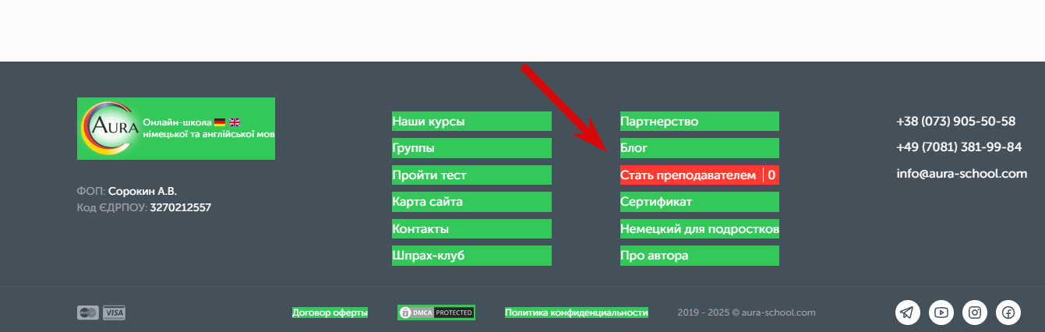The image size is (1045, 332).
Task: Open the Facebook page icon
Action: [1008, 313]
